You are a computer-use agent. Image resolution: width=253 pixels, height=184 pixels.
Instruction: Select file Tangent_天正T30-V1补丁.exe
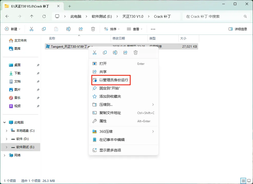121,46
